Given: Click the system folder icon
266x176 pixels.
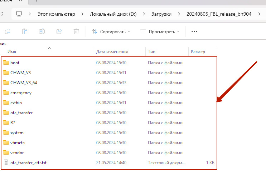Looking at the screenshot, I should click(x=6, y=132).
